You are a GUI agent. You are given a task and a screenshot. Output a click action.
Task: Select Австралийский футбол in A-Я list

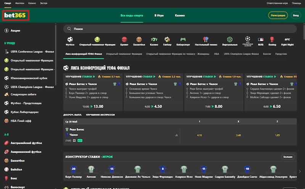[23, 143]
